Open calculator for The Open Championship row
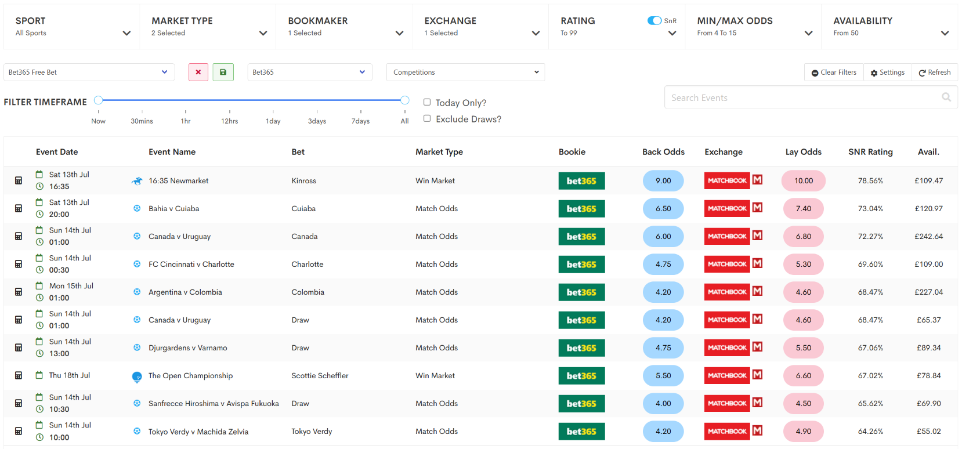962x449 pixels. tap(19, 375)
